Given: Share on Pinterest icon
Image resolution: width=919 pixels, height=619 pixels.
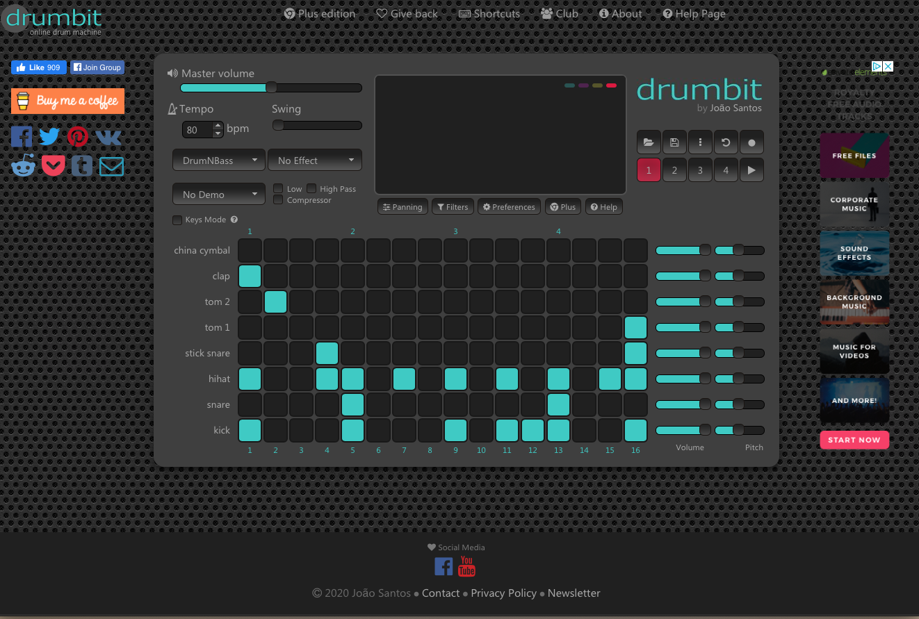Looking at the screenshot, I should click(x=78, y=136).
